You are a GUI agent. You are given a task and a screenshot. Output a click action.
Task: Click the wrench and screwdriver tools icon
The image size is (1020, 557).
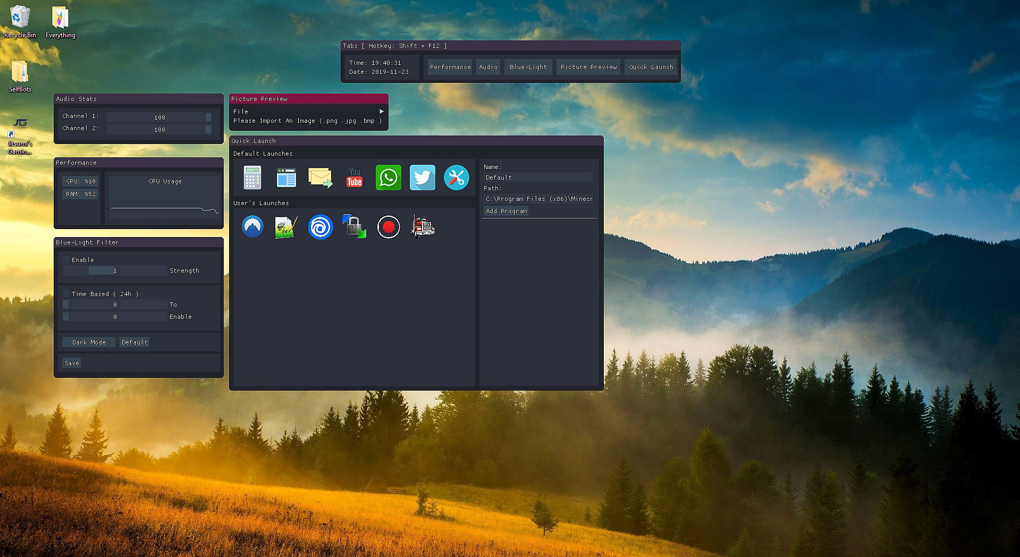pos(457,178)
